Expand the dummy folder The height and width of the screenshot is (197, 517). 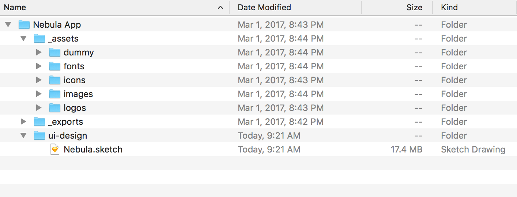(39, 53)
